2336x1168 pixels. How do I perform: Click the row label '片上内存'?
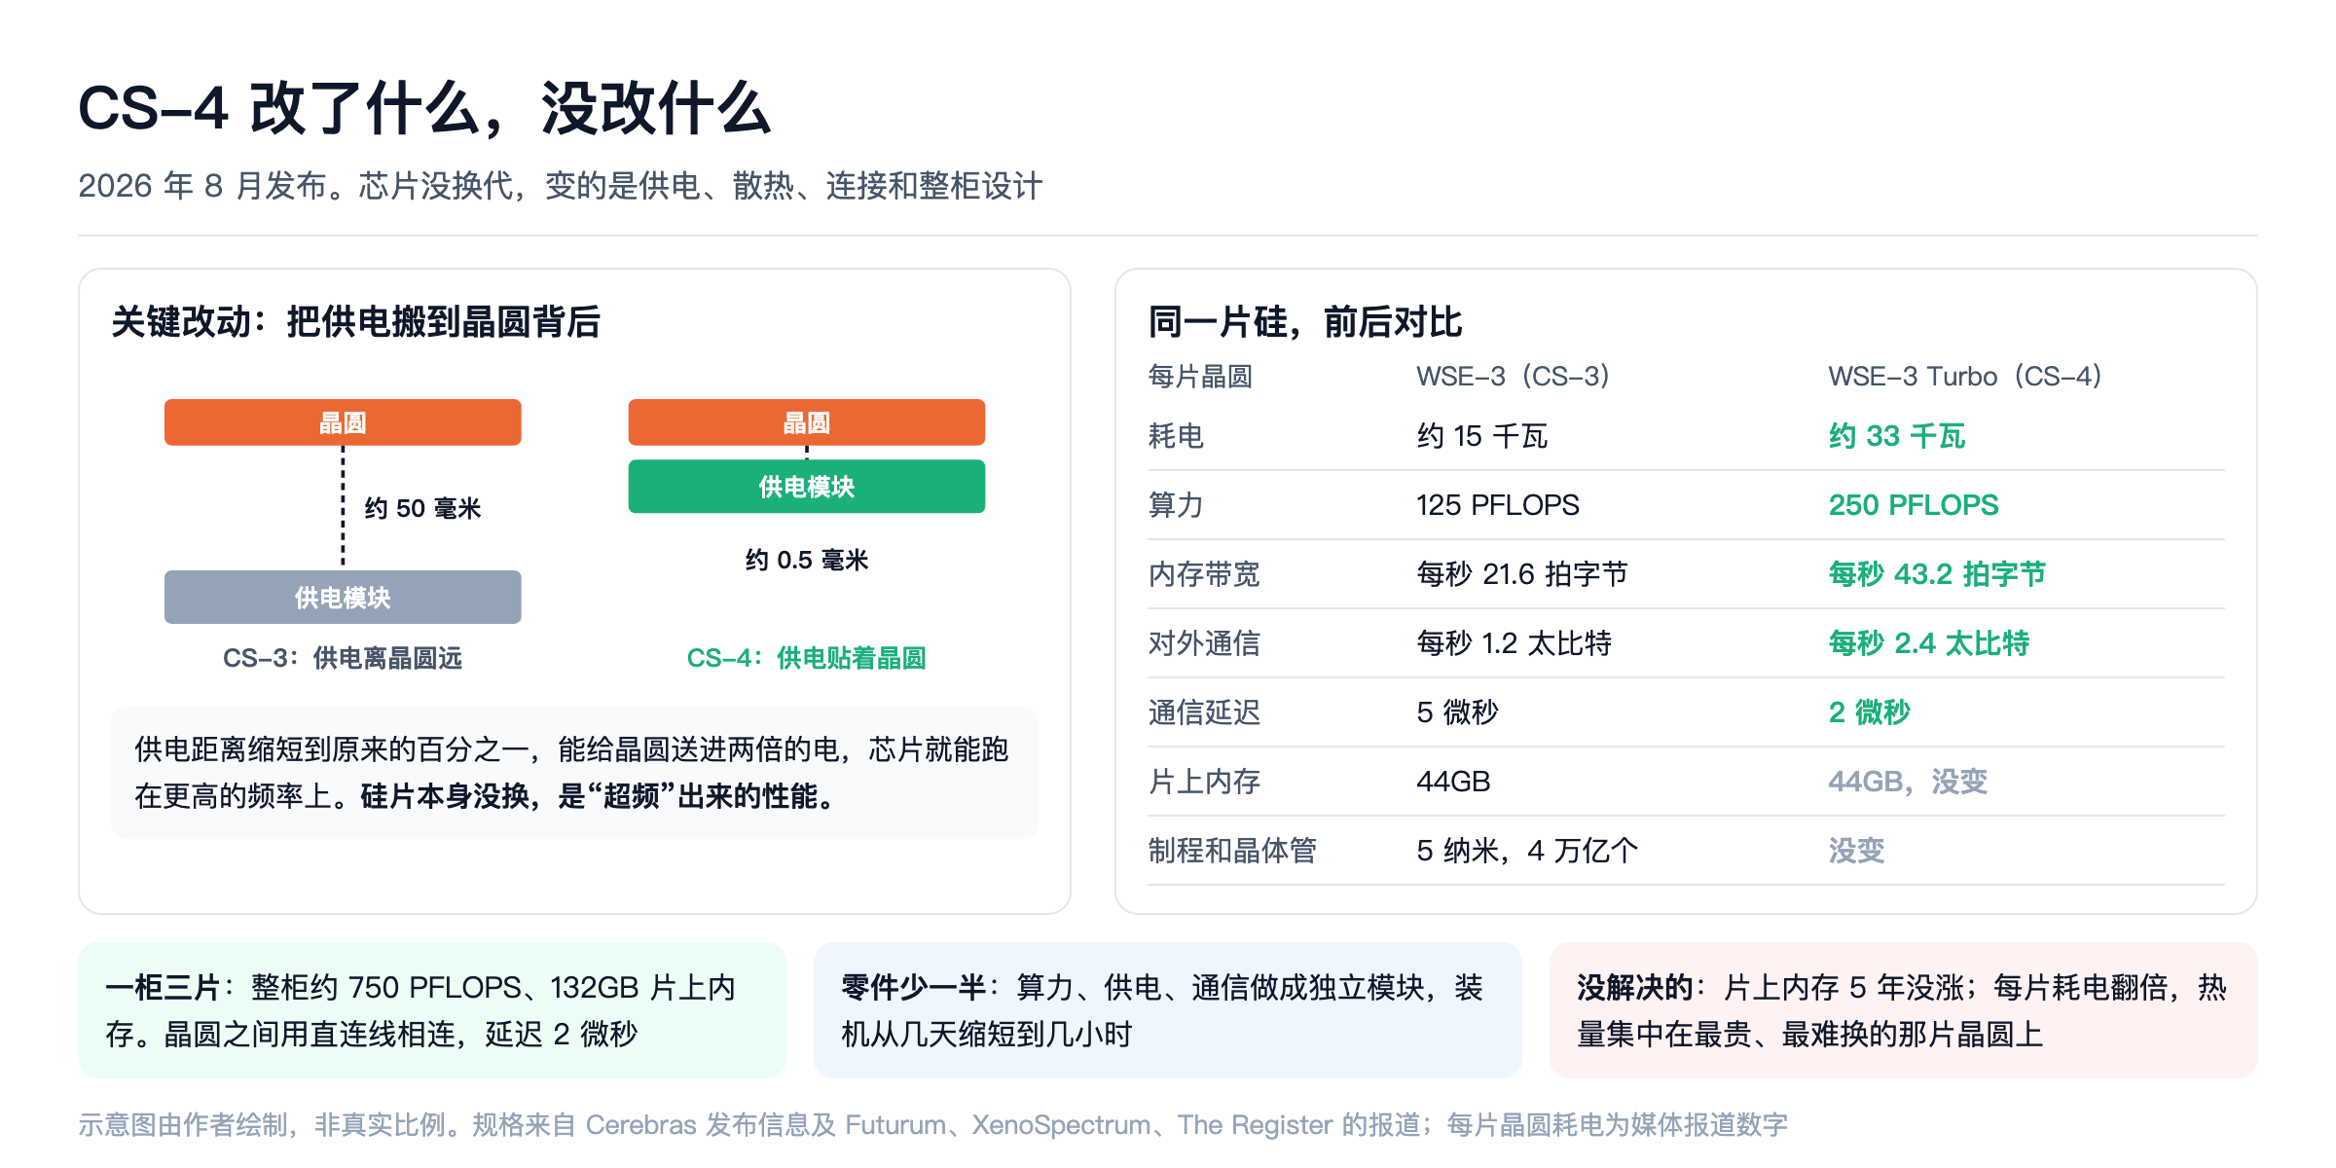[x=1204, y=782]
